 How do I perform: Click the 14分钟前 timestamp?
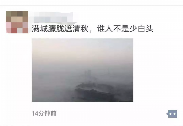click(x=44, y=114)
